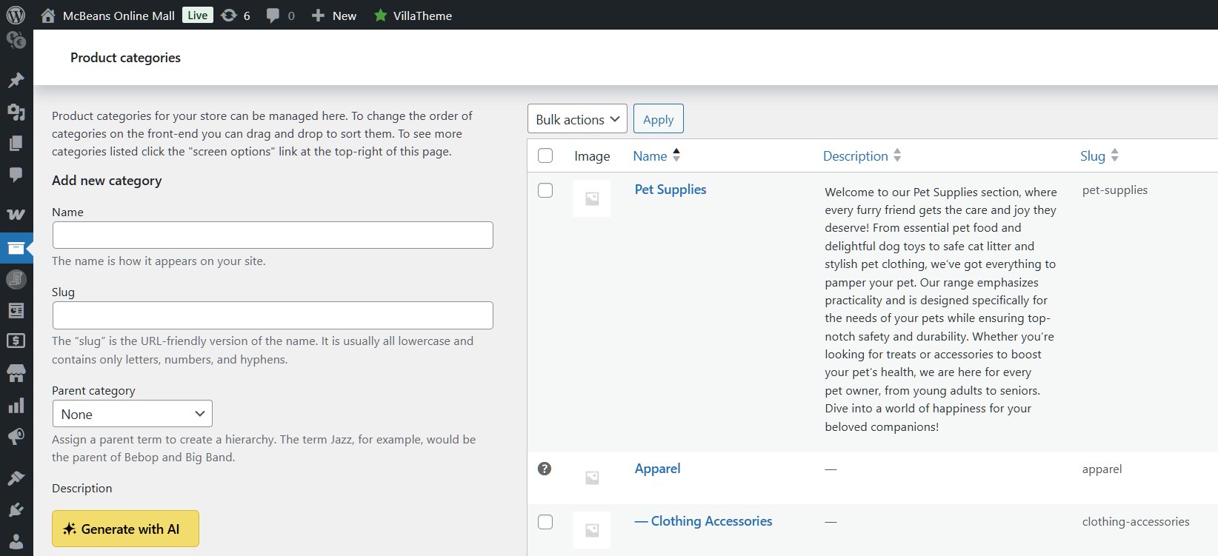
Task: Open Media library in sidebar
Action: [x=16, y=112]
